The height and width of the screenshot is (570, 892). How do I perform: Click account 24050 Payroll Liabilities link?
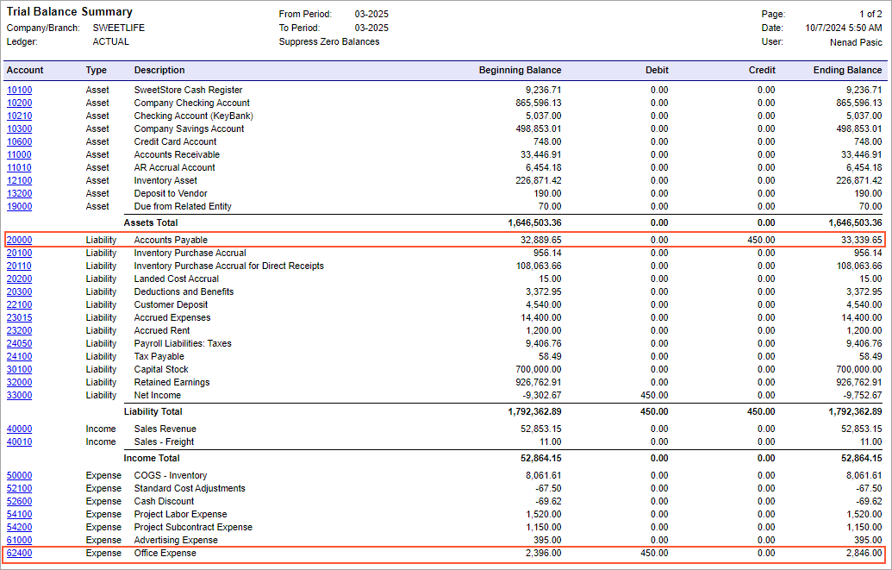point(19,343)
